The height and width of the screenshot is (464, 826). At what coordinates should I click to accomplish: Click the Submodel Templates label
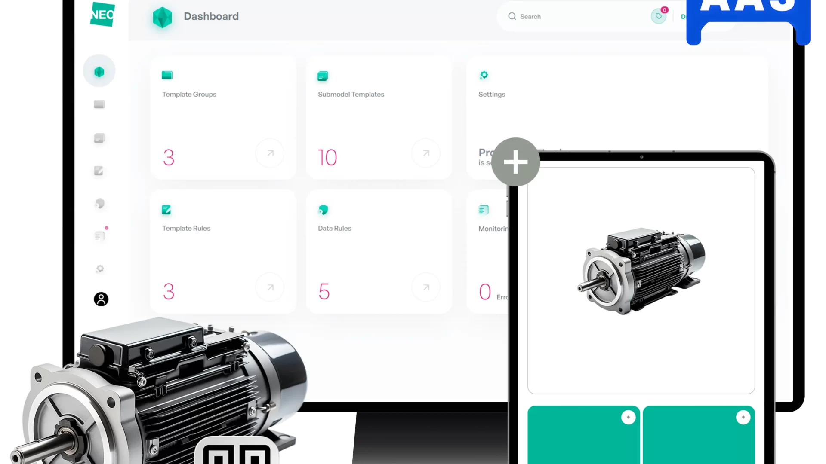[351, 94]
